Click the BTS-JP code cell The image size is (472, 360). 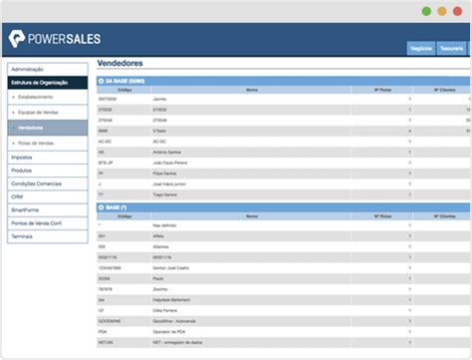(106, 163)
